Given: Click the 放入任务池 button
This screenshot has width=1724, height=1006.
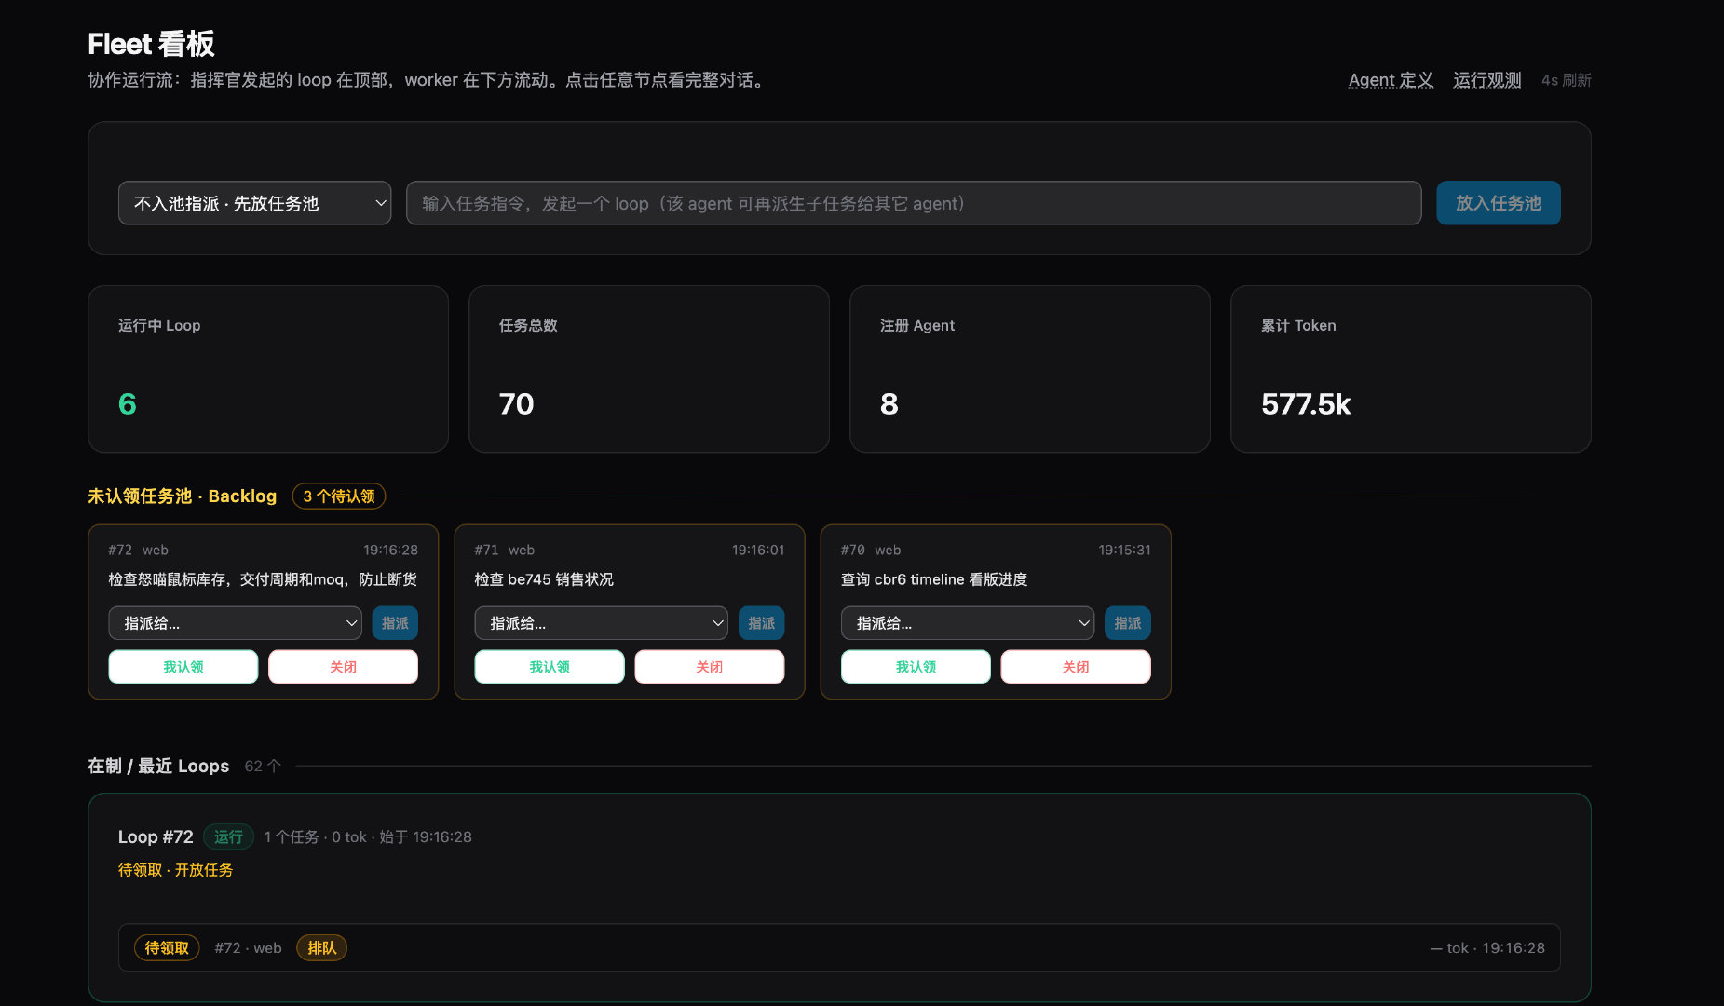Looking at the screenshot, I should coord(1498,203).
